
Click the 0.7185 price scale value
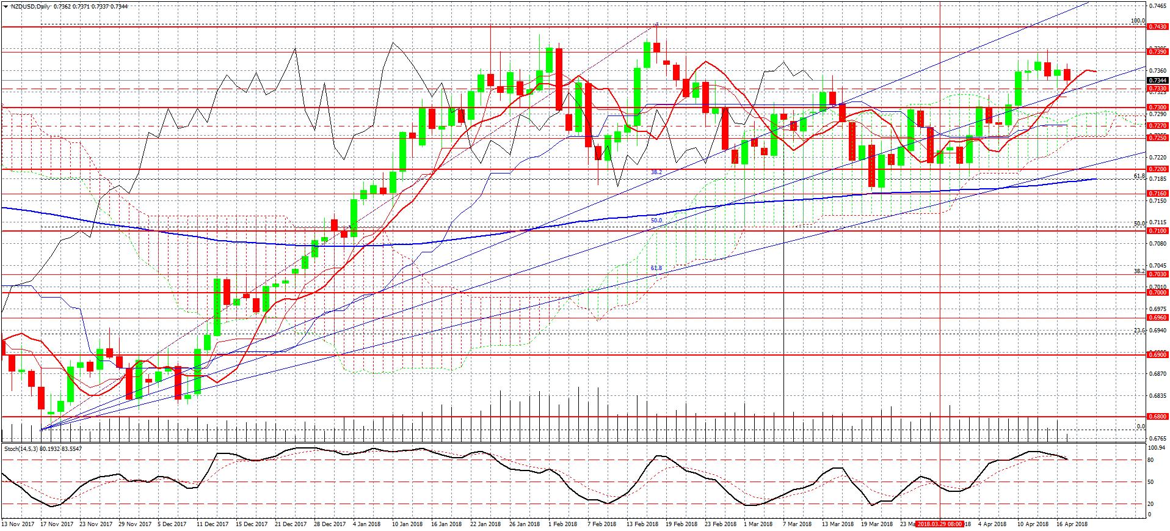pyautogui.click(x=1157, y=178)
